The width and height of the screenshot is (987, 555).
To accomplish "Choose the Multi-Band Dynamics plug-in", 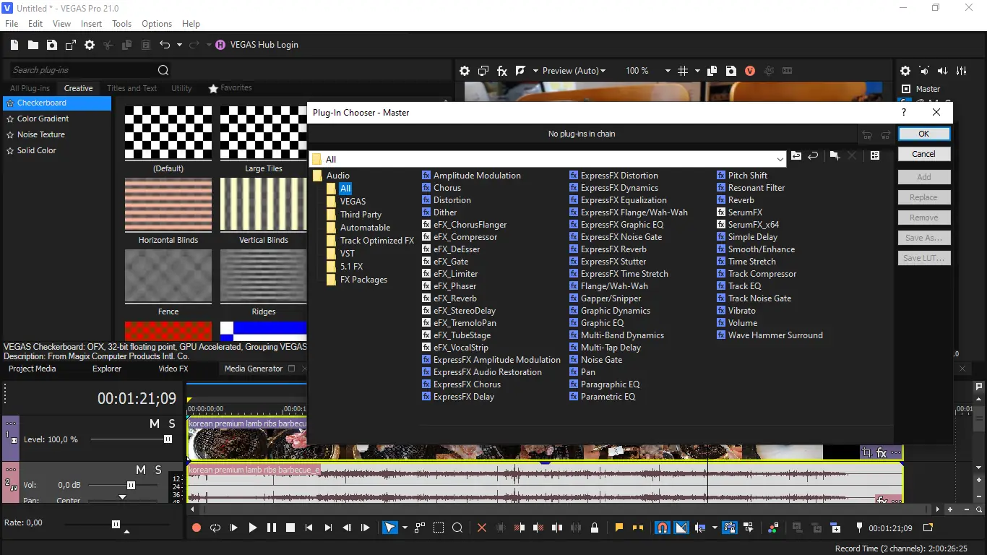I will (x=622, y=335).
